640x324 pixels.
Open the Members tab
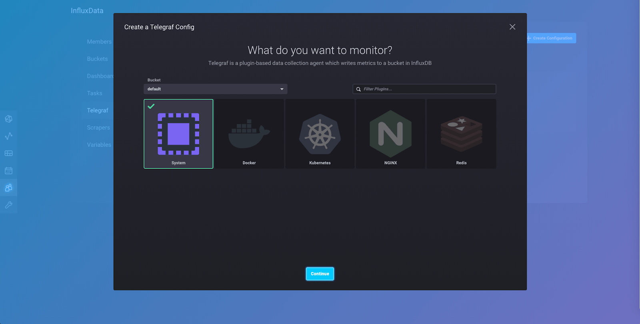(x=99, y=41)
